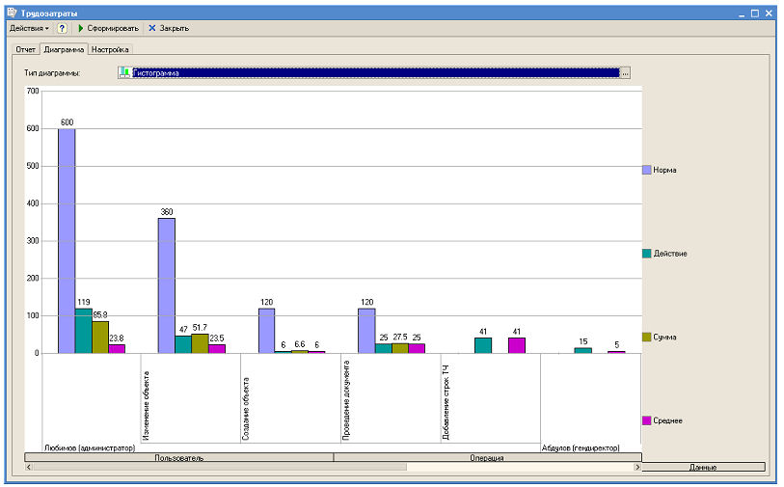The image size is (784, 487).
Task: Click the Действие legend color swatch
Action: pyautogui.click(x=646, y=254)
